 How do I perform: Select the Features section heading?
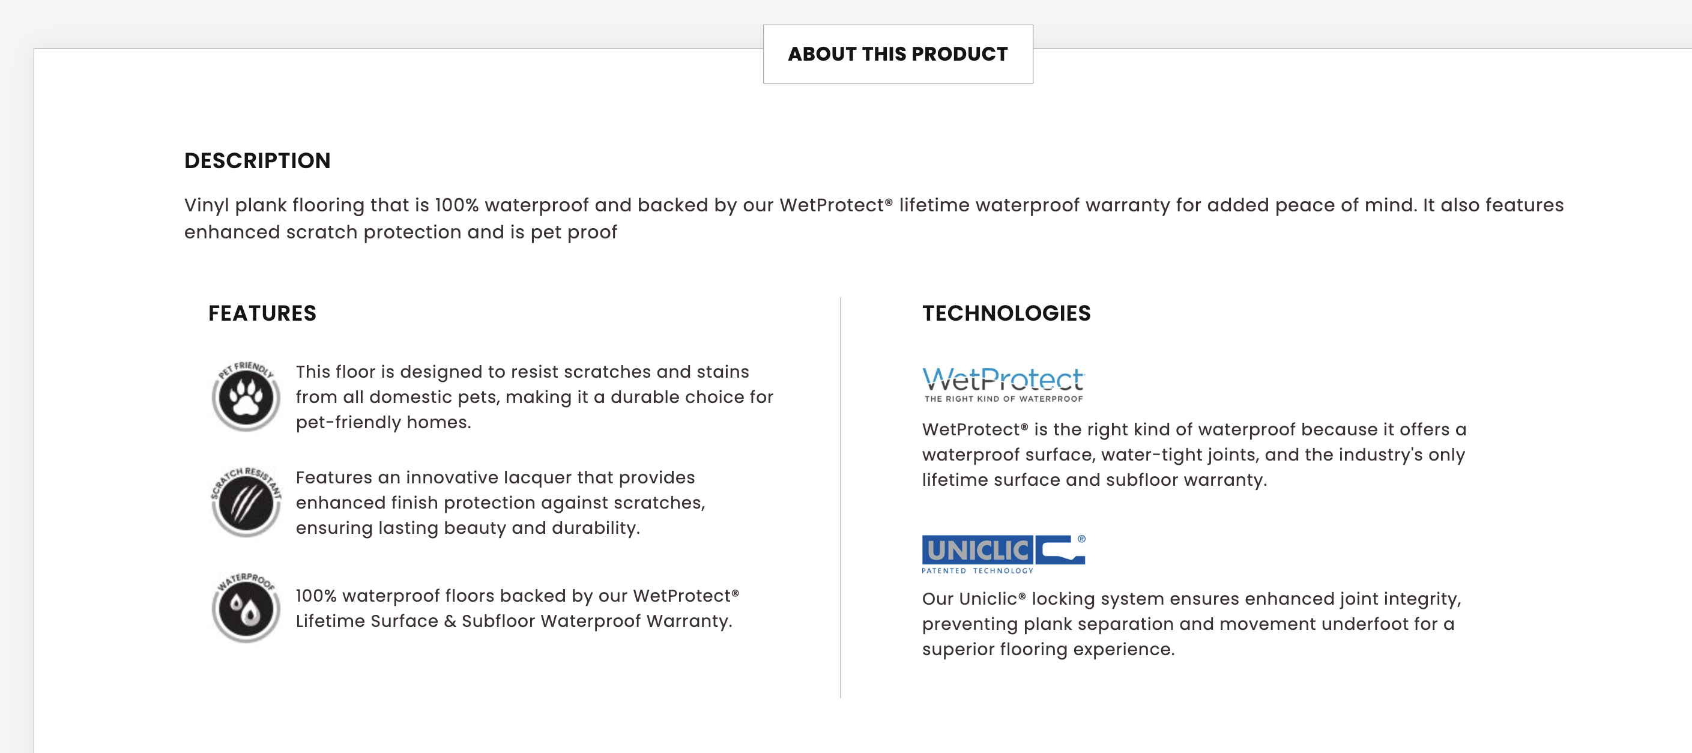pyautogui.click(x=262, y=313)
